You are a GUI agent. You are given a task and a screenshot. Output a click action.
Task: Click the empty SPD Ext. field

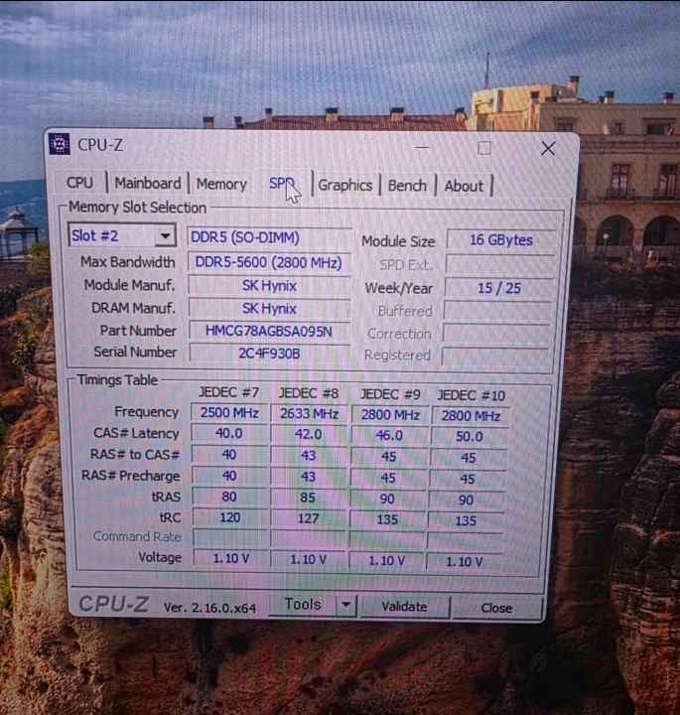click(x=500, y=264)
